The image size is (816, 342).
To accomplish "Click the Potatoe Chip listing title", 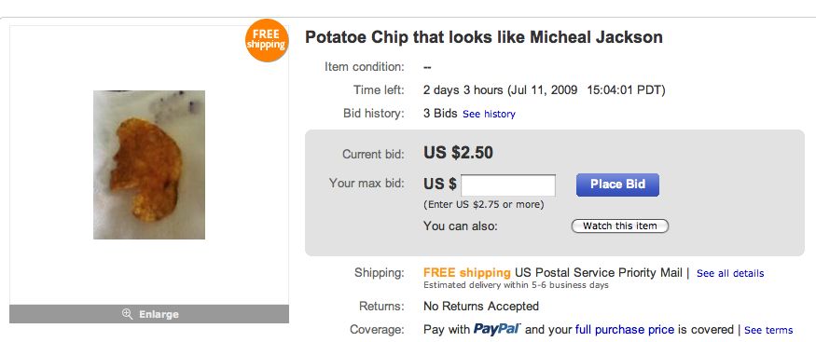I will (483, 37).
